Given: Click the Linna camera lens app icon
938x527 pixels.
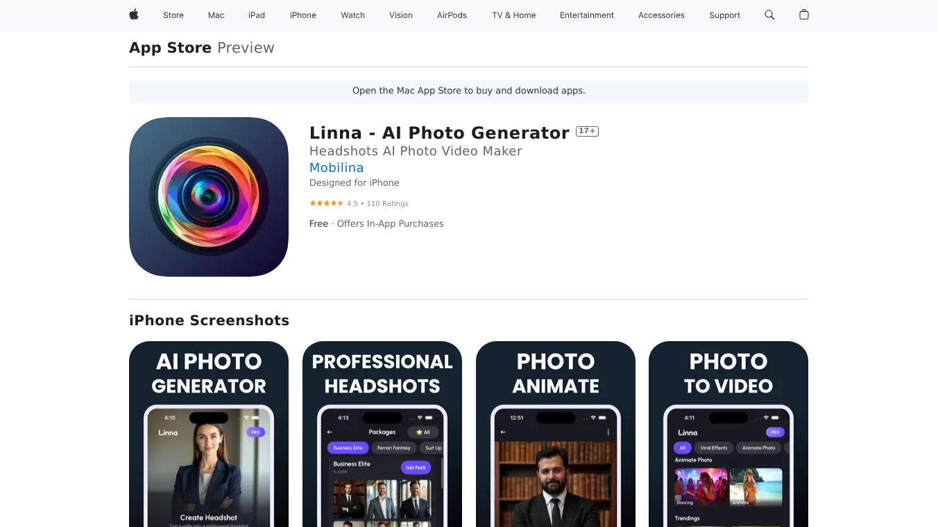Looking at the screenshot, I should point(209,197).
